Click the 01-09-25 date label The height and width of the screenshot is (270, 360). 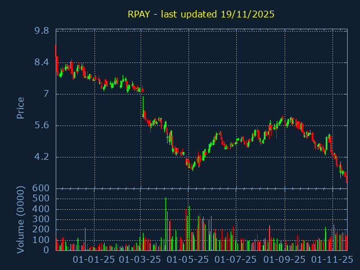coord(285,259)
